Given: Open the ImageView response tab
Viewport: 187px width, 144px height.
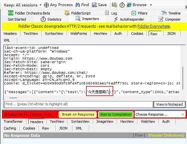Looking at the screenshot, I should coord(105,121).
